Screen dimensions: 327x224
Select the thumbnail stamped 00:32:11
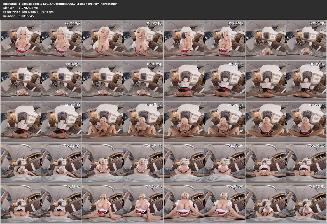(x=41, y=203)
